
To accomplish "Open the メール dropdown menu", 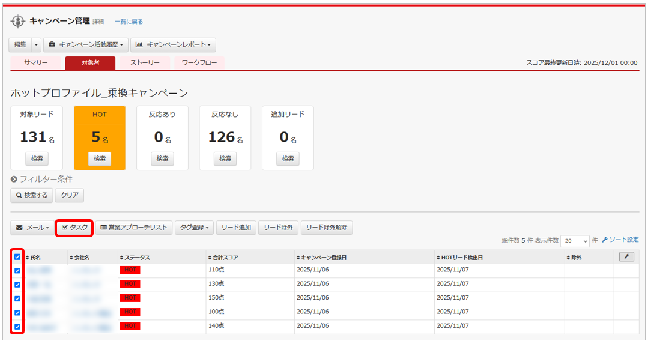I will pyautogui.click(x=32, y=228).
